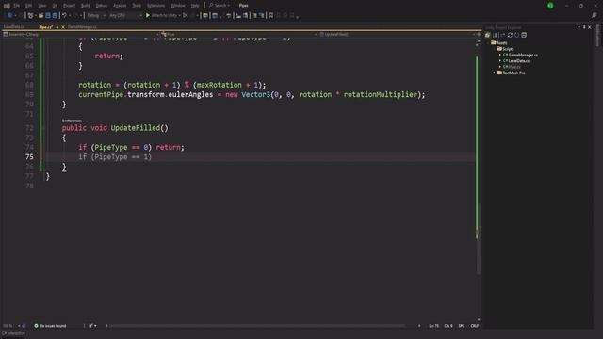Open the Any CPU platform dropdown
This screenshot has height=339, width=603.
coord(125,15)
